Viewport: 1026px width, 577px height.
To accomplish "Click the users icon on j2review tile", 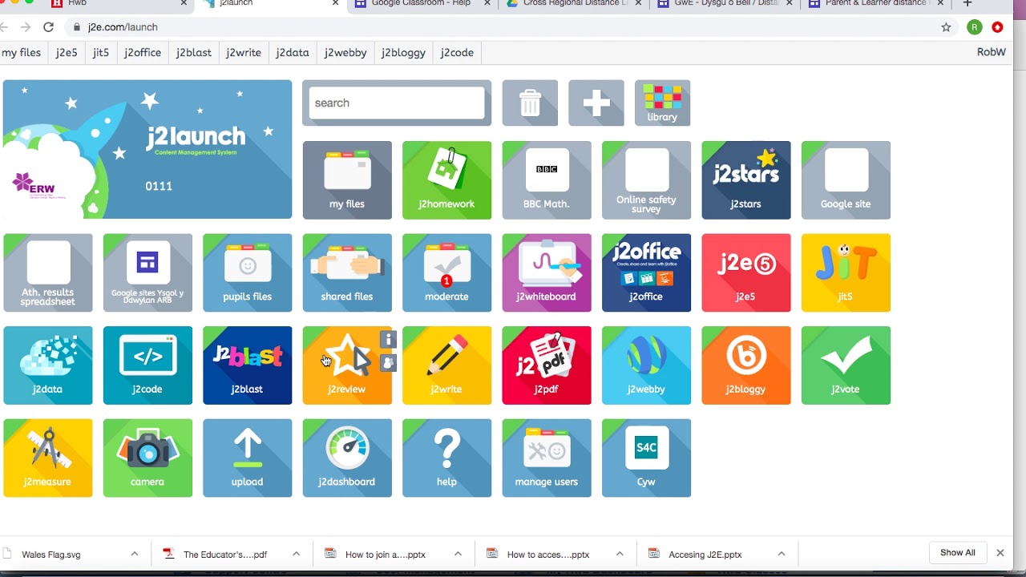I will click(x=388, y=363).
